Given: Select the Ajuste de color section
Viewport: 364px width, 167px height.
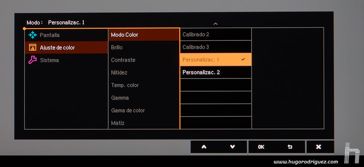Looking at the screenshot, I should [66, 48].
